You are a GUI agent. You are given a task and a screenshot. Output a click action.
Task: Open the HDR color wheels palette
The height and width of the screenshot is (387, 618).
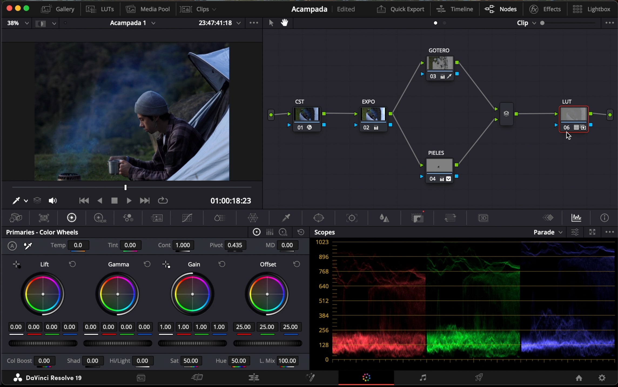click(100, 218)
